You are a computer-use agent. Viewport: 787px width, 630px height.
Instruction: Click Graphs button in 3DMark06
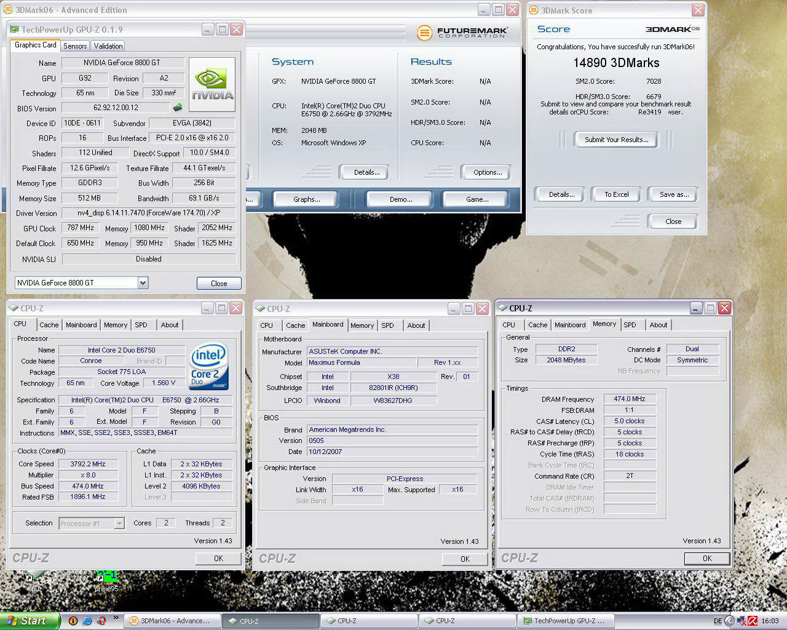click(306, 199)
